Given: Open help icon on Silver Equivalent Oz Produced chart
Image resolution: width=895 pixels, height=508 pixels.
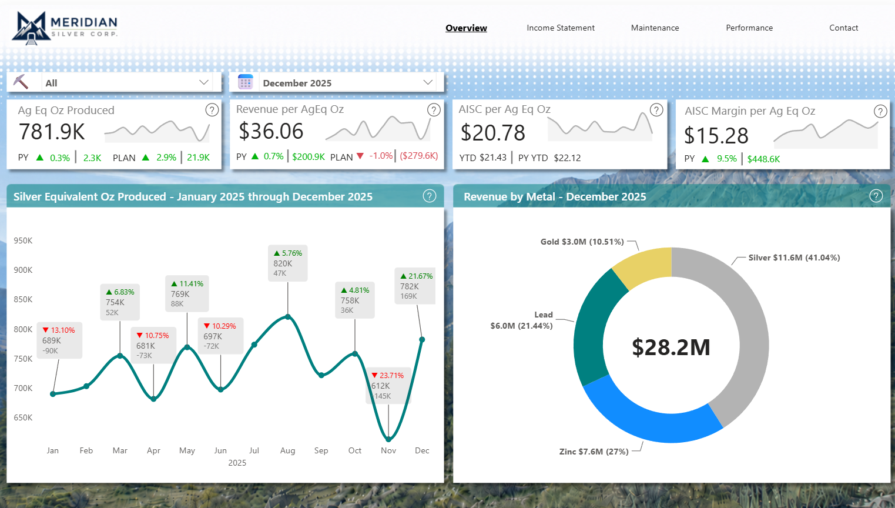Looking at the screenshot, I should (x=430, y=196).
